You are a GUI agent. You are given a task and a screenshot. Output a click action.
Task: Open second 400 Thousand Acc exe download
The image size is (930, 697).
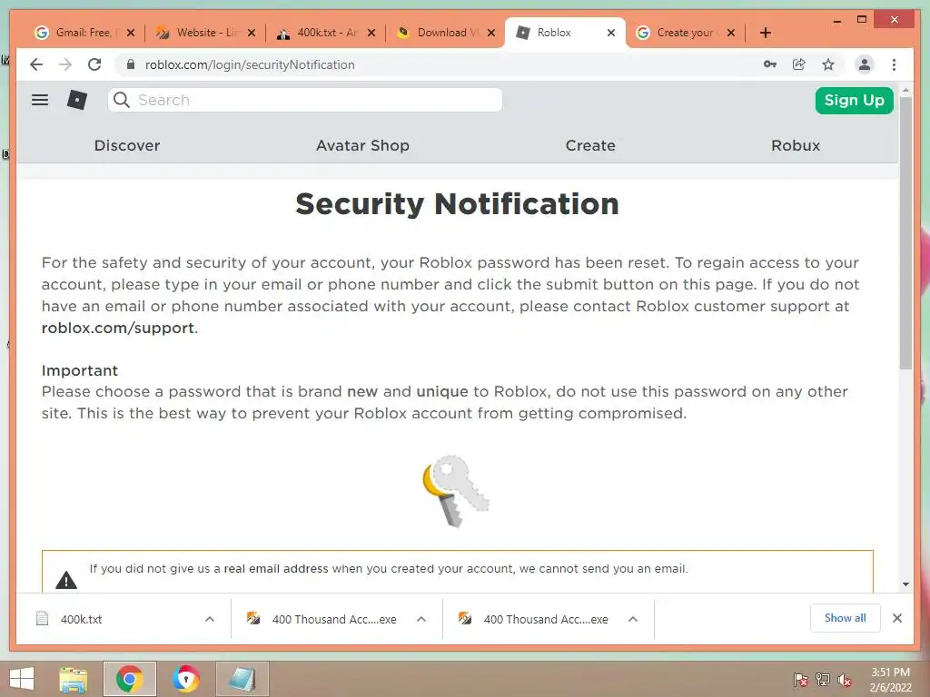[546, 619]
